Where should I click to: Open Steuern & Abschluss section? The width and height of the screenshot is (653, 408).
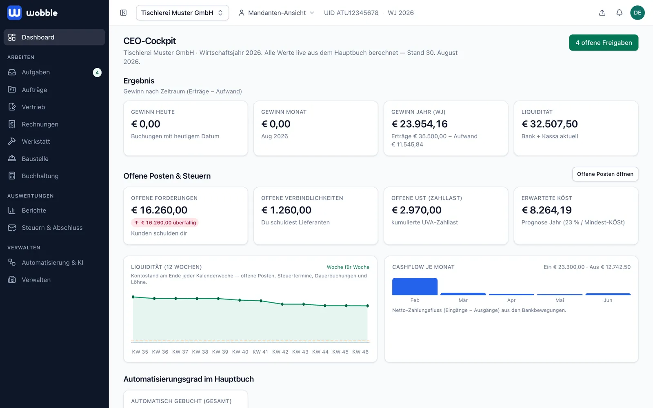click(54, 228)
